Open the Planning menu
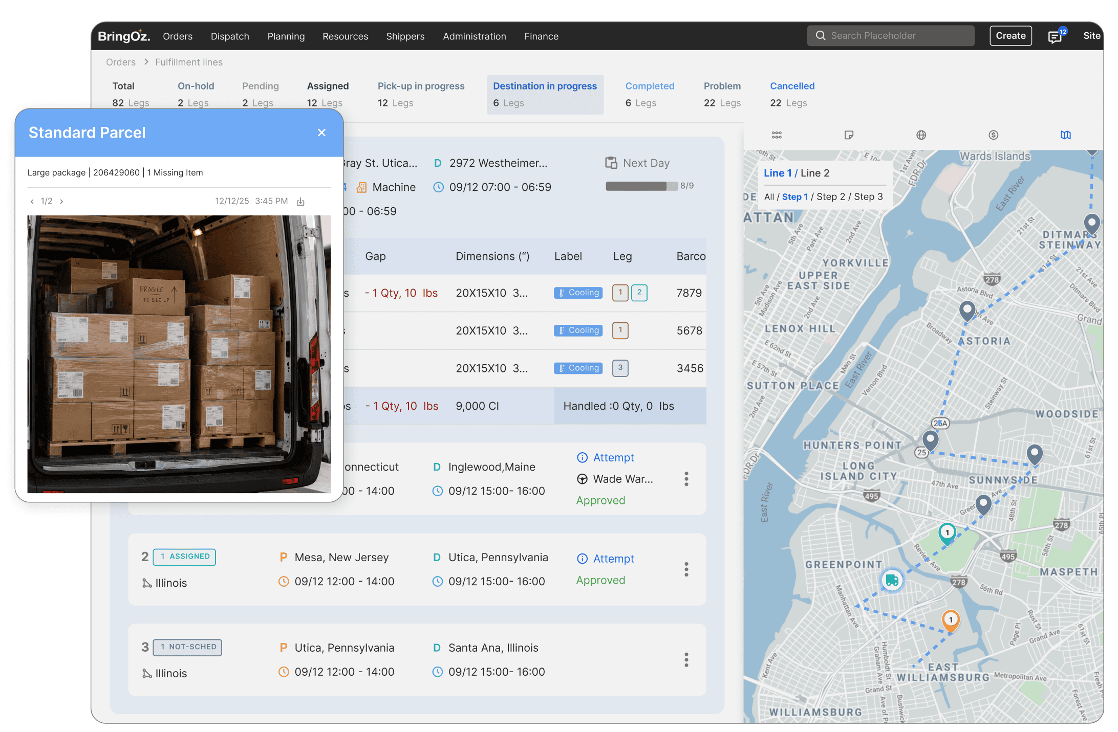The image size is (1118, 732). click(286, 36)
